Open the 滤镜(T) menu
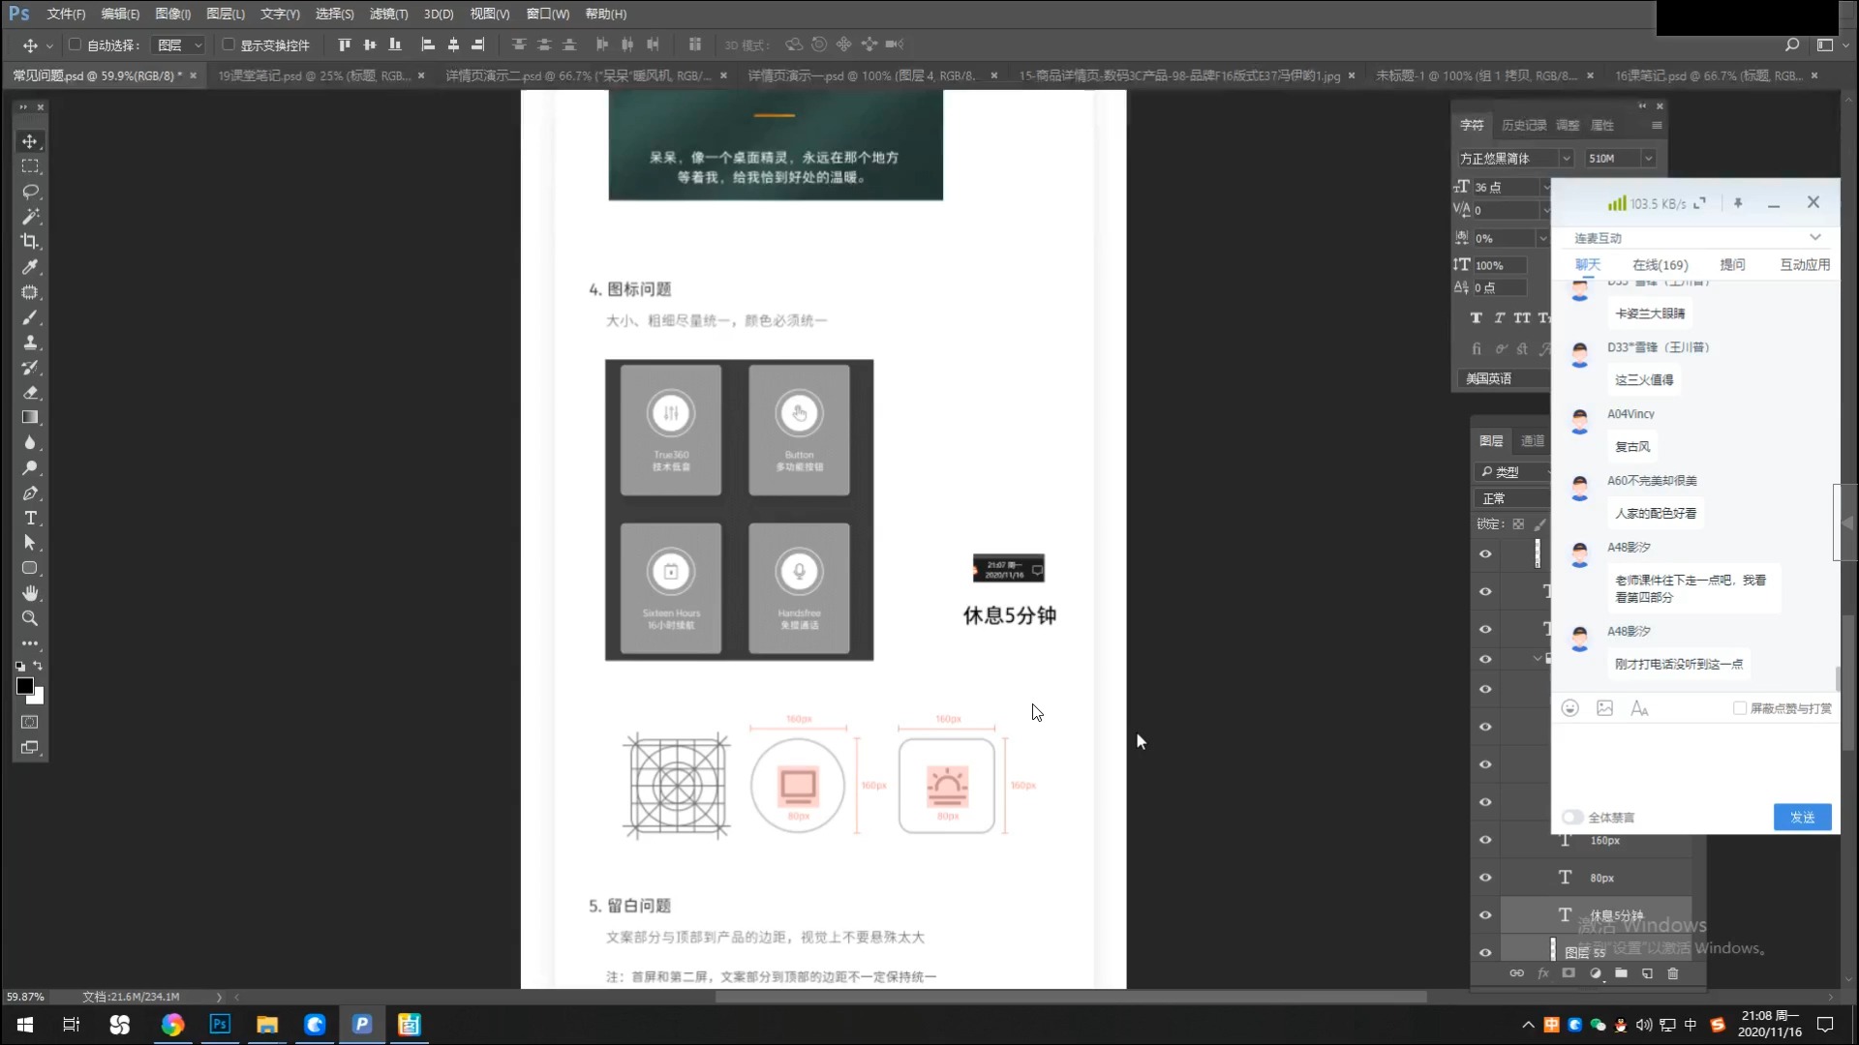This screenshot has width=1859, height=1045. pos(388,14)
